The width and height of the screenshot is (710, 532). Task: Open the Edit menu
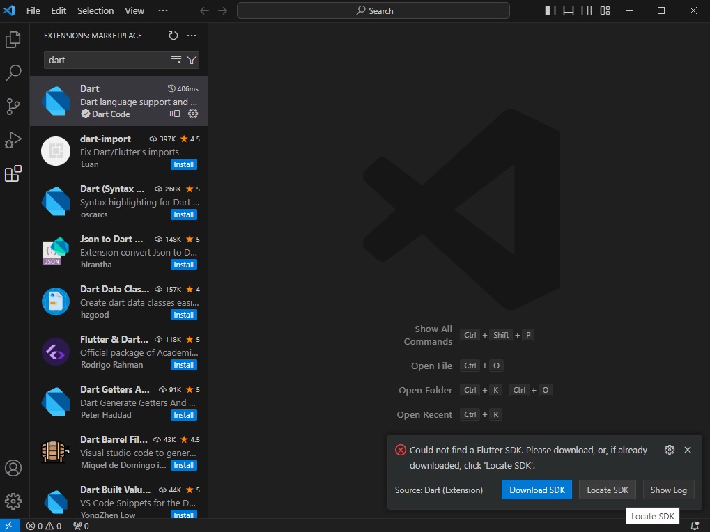point(59,11)
